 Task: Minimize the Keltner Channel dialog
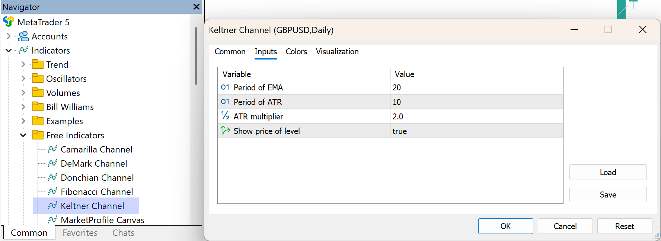(x=574, y=29)
